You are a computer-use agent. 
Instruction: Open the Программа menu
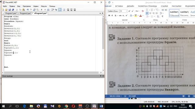[x=27, y=6]
